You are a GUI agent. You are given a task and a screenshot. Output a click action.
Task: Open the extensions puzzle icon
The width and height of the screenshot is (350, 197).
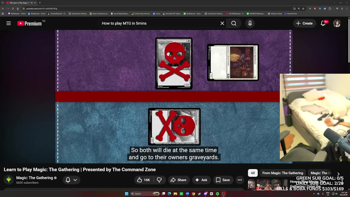click(x=330, y=8)
